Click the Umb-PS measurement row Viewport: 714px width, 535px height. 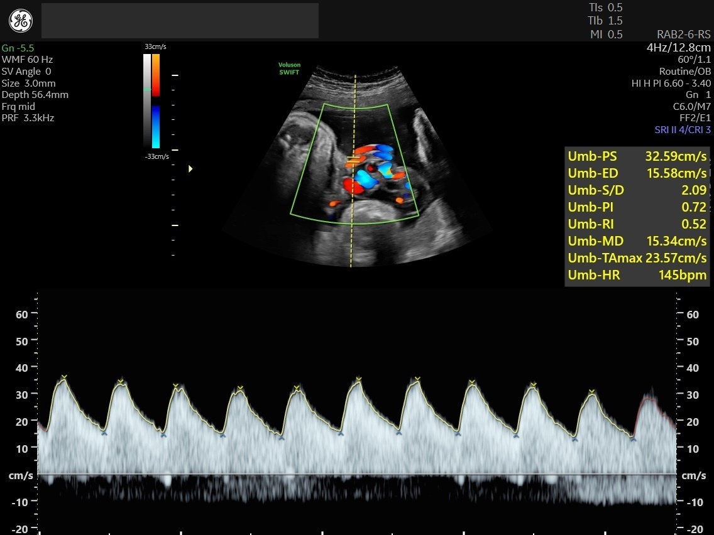[x=637, y=156]
